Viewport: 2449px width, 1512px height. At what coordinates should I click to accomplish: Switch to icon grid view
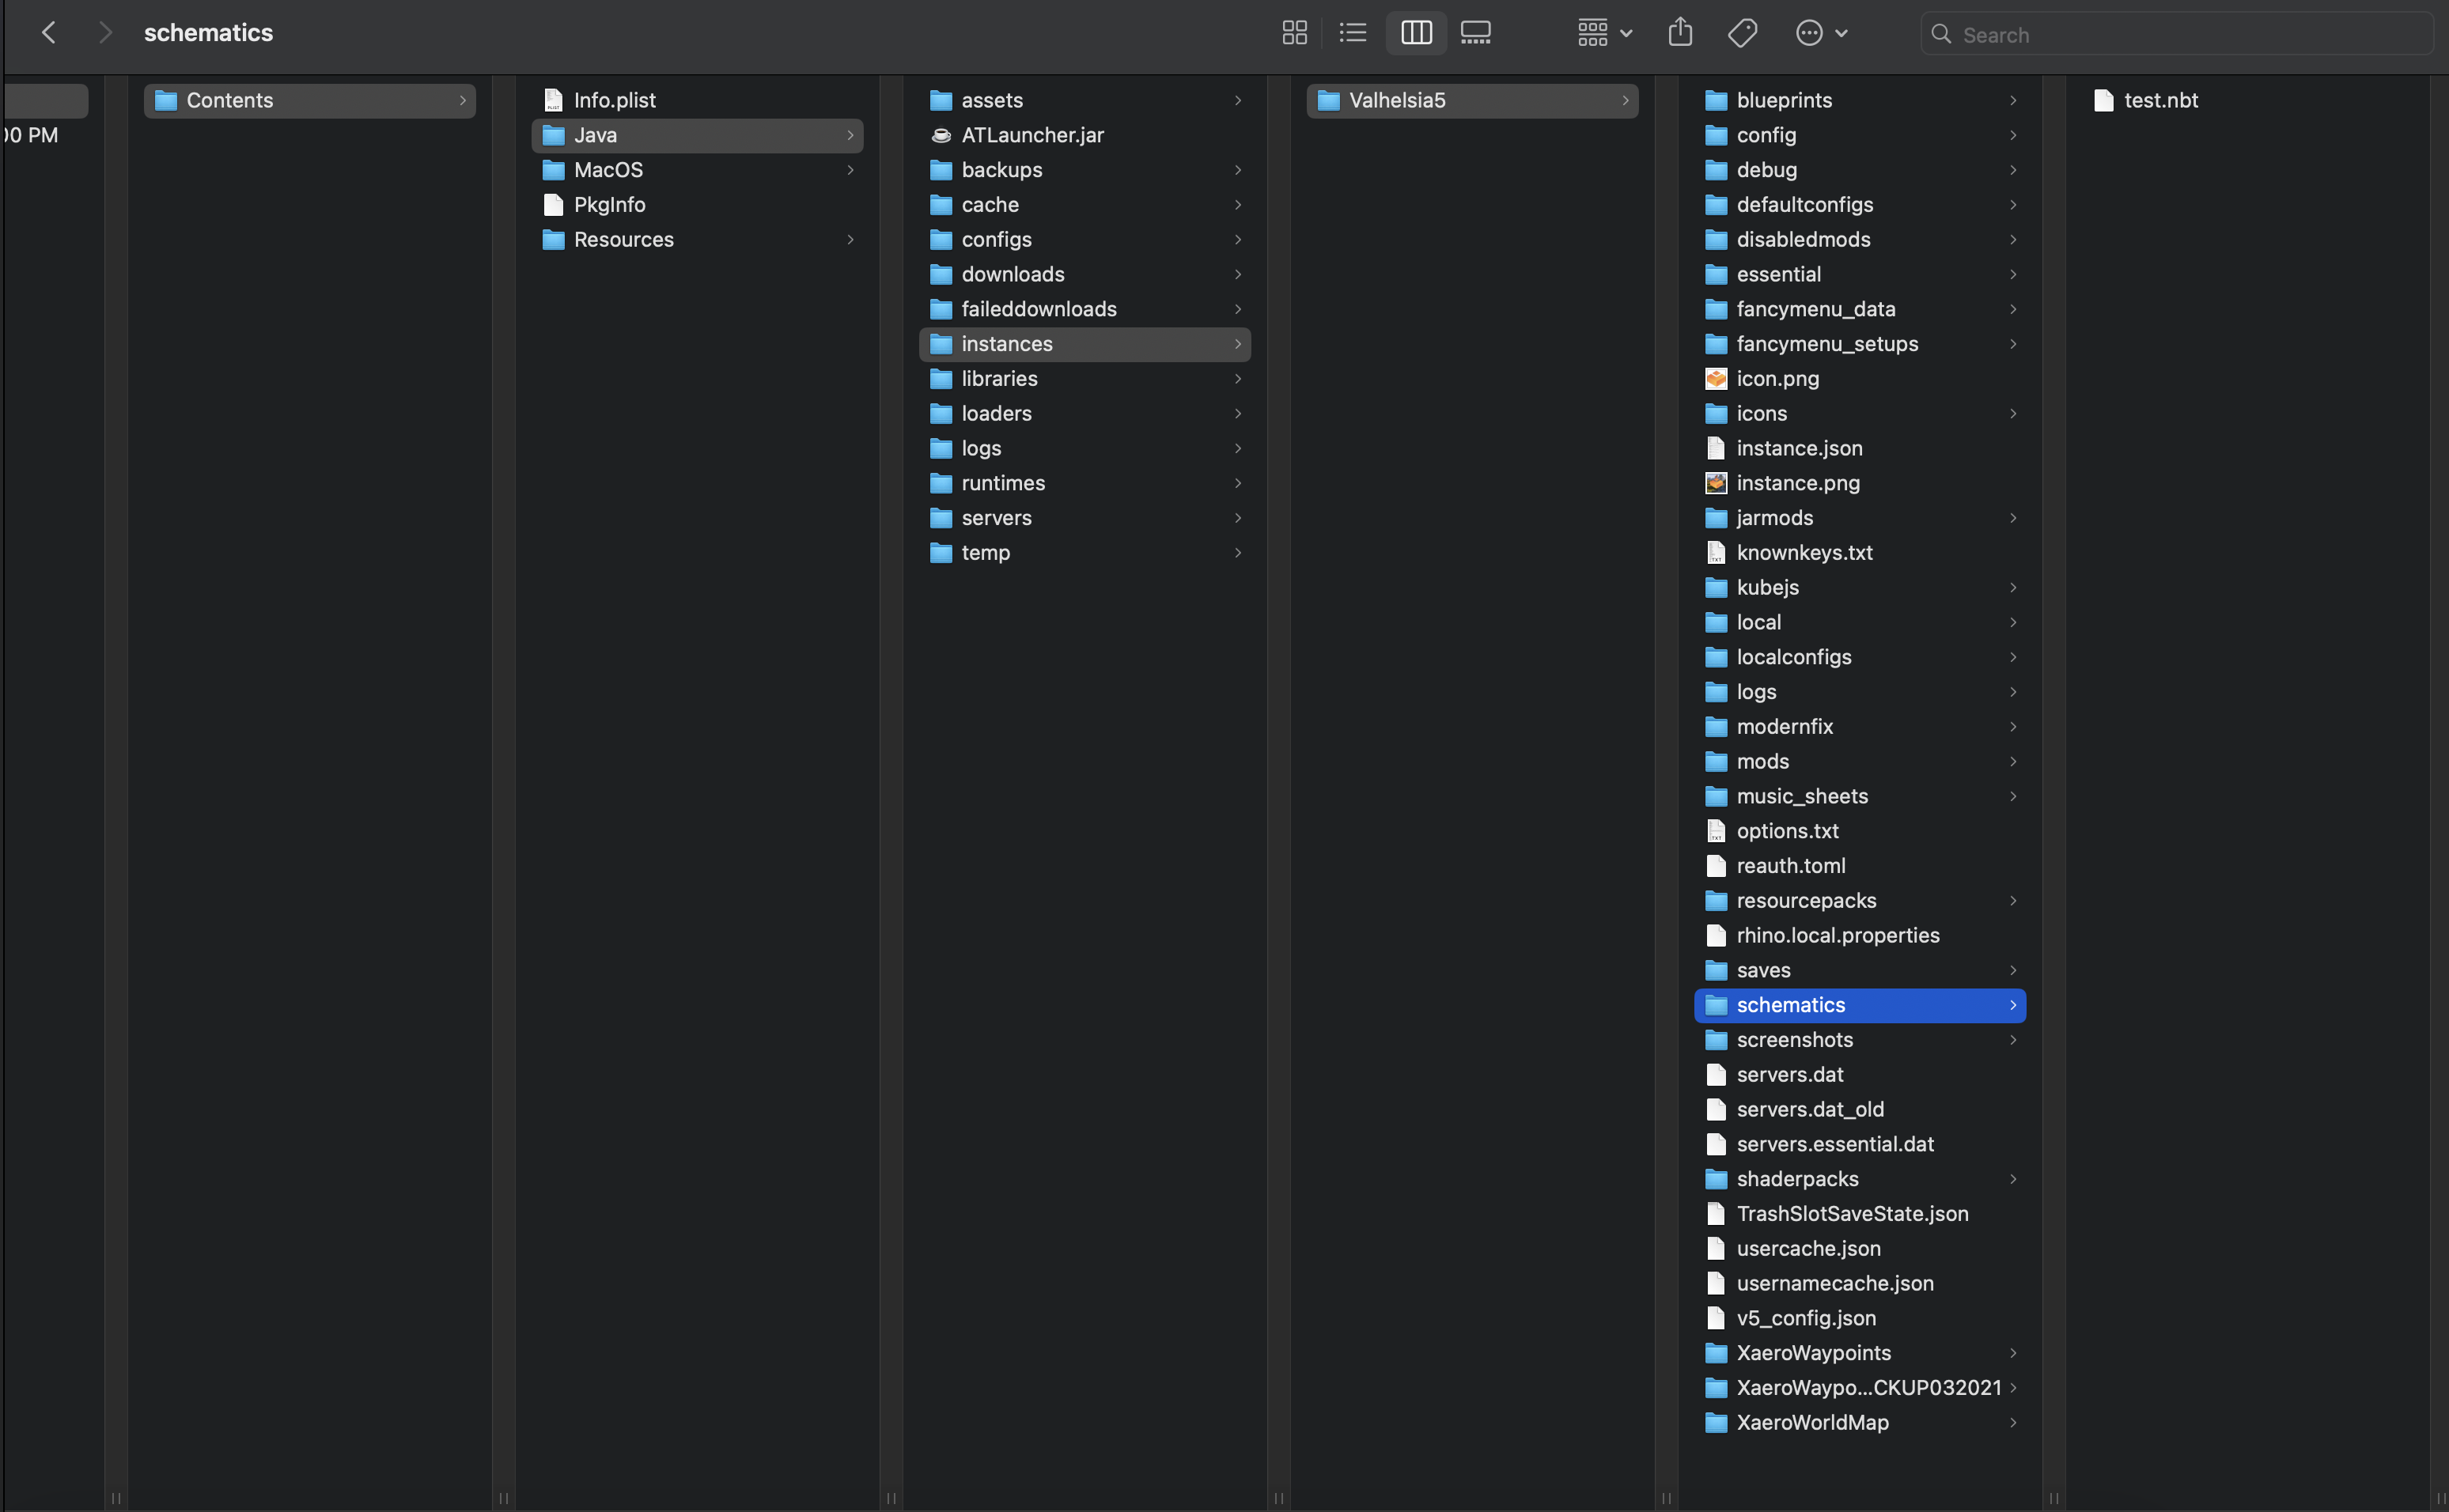tap(1293, 32)
